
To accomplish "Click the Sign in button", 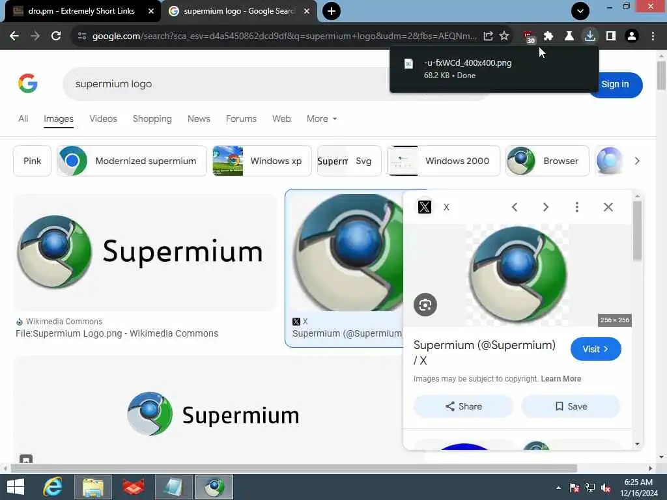I will coord(615,85).
